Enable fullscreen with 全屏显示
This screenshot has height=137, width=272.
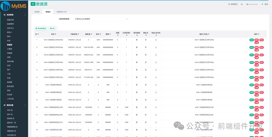pyautogui.click(x=233, y=4)
